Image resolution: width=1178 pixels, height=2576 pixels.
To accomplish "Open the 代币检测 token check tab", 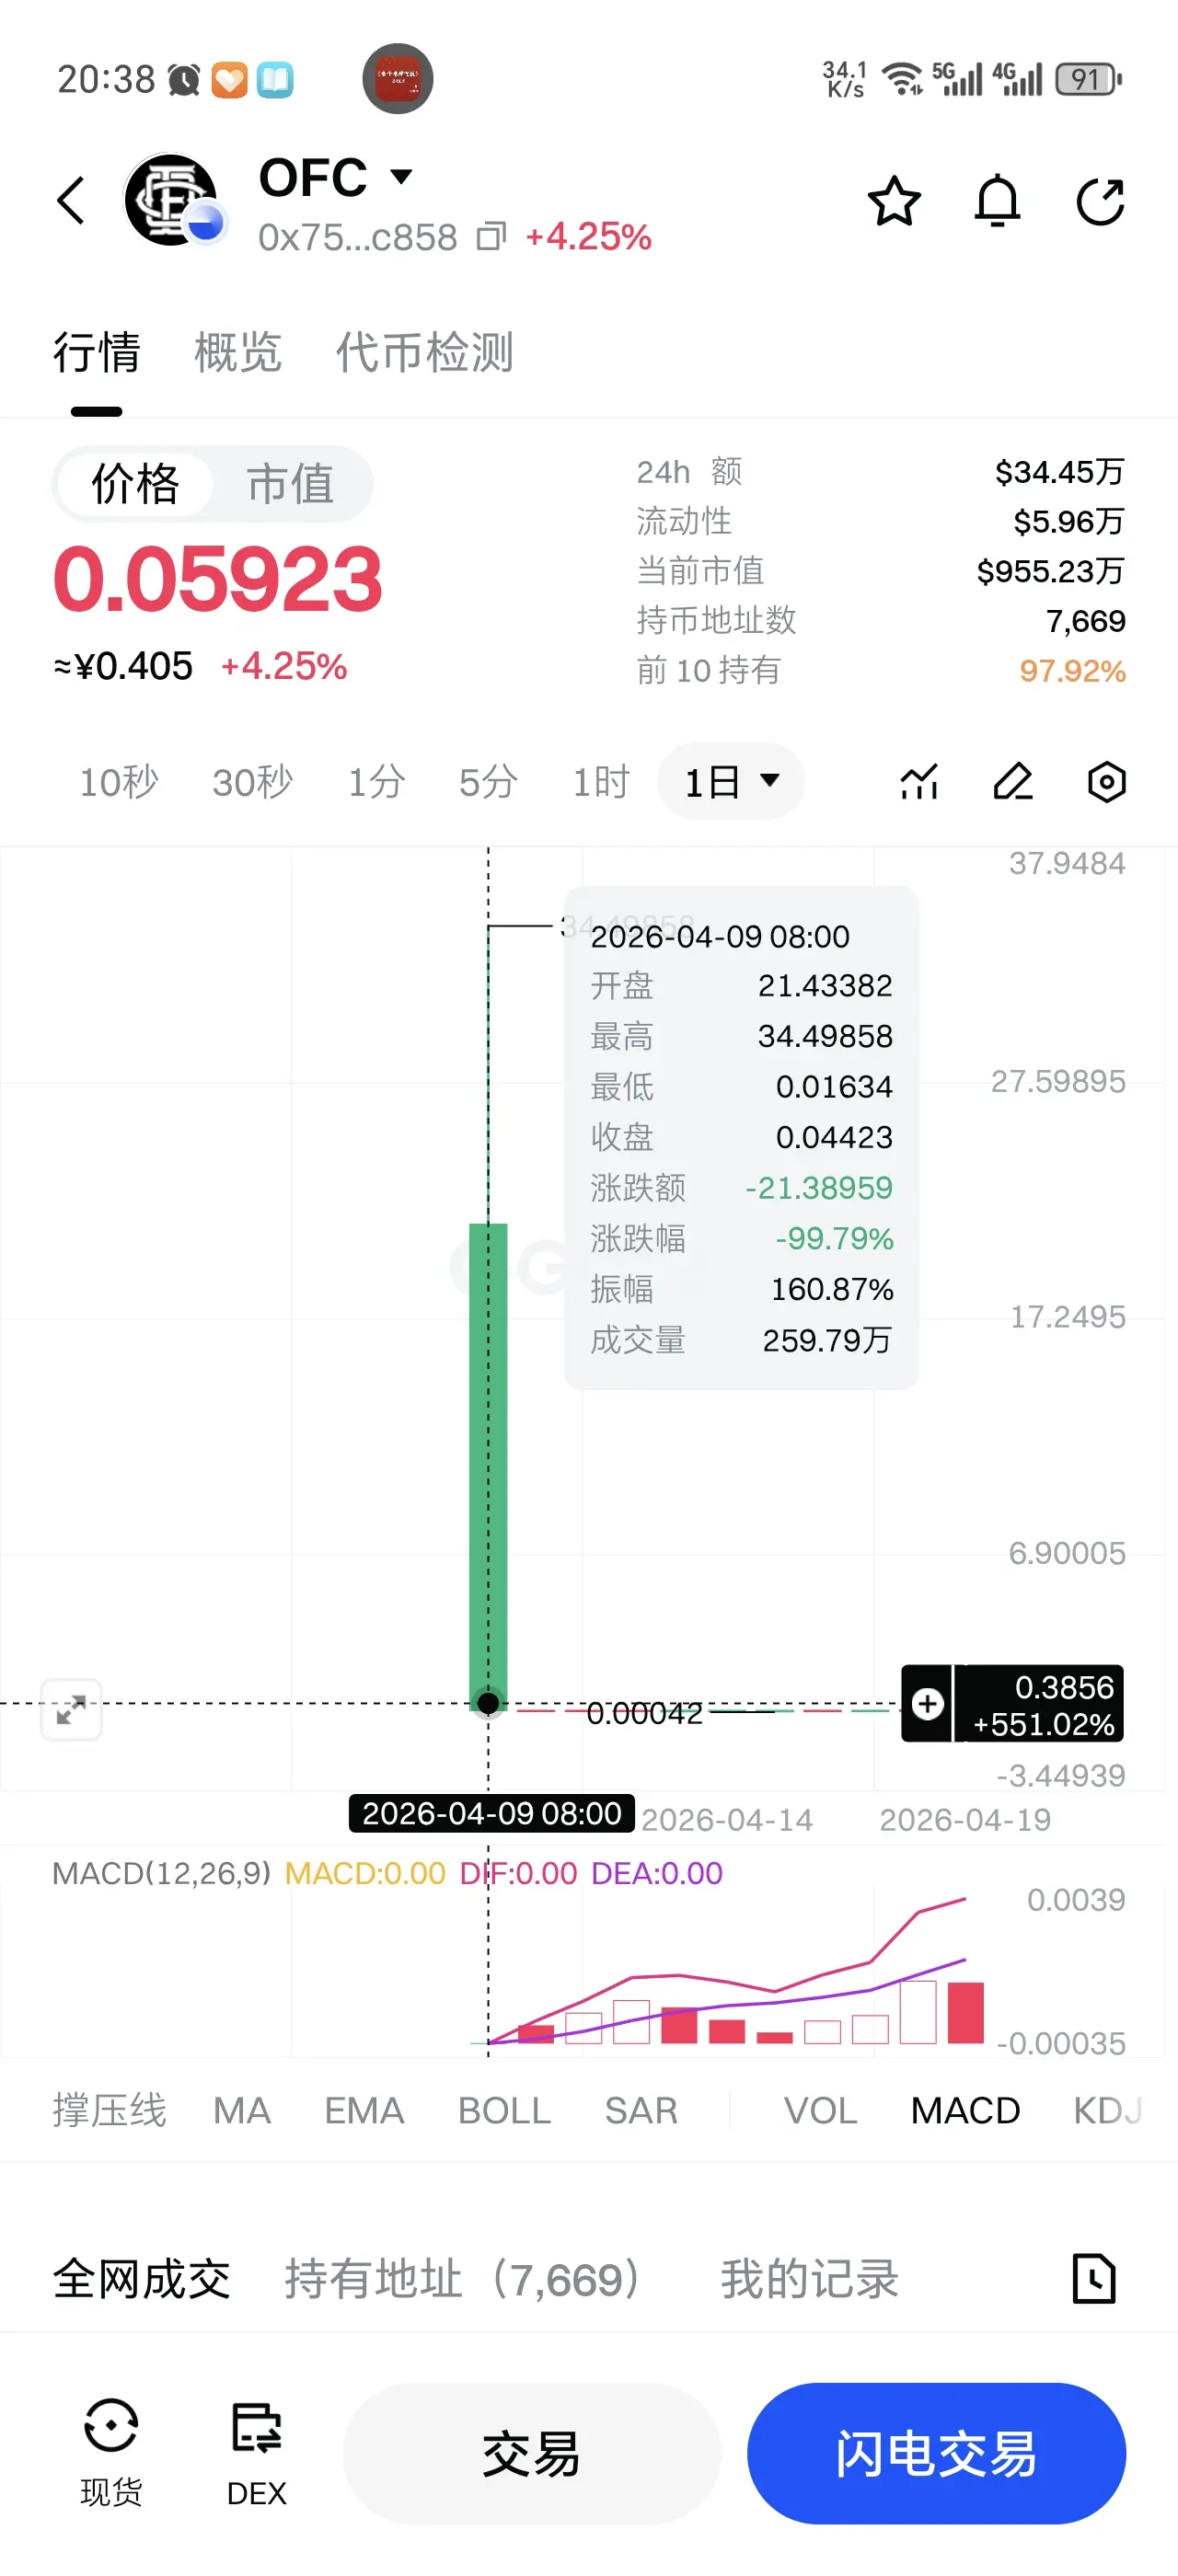I will coord(425,353).
